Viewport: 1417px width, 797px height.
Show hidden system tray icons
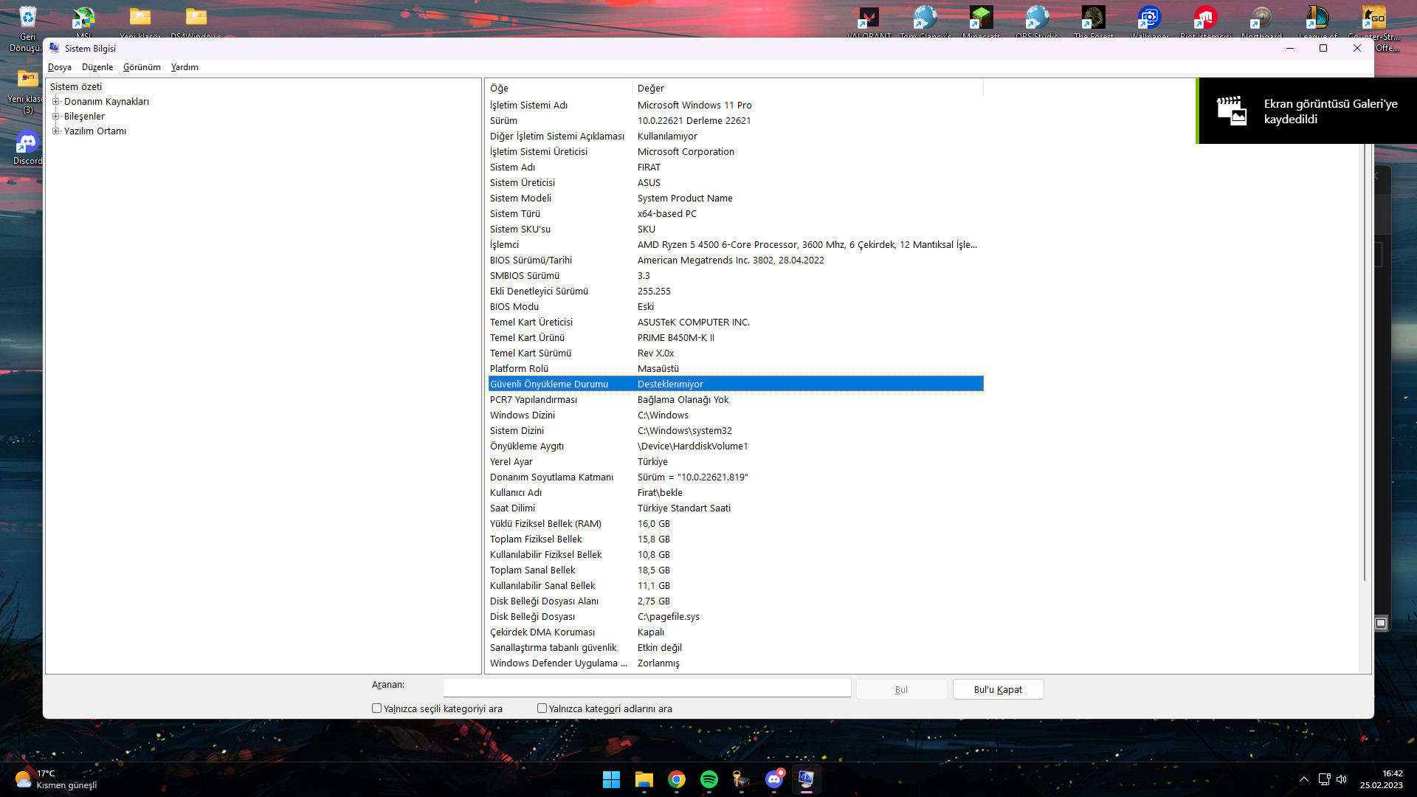coord(1304,779)
